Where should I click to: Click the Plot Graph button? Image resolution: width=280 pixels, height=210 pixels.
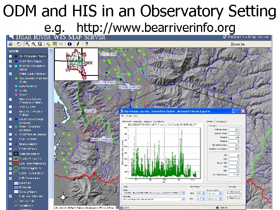coord(234,192)
